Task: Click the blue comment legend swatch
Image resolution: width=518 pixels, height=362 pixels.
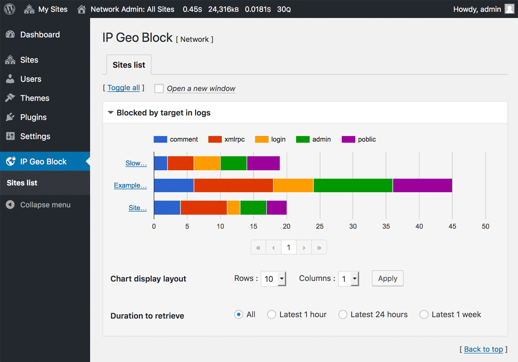Action: (x=160, y=140)
